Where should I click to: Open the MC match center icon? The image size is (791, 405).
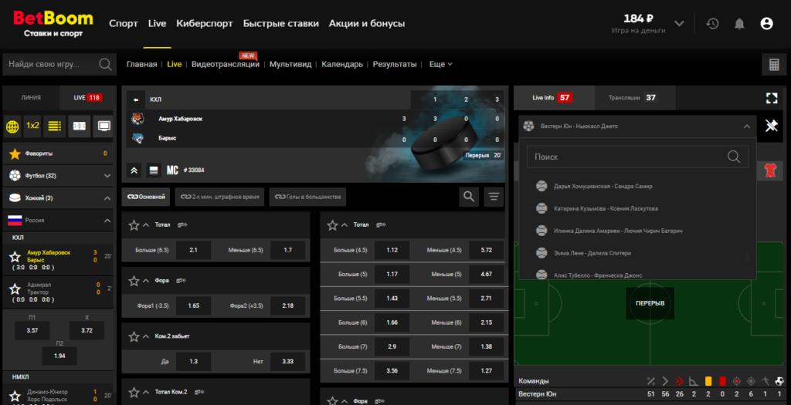point(172,170)
